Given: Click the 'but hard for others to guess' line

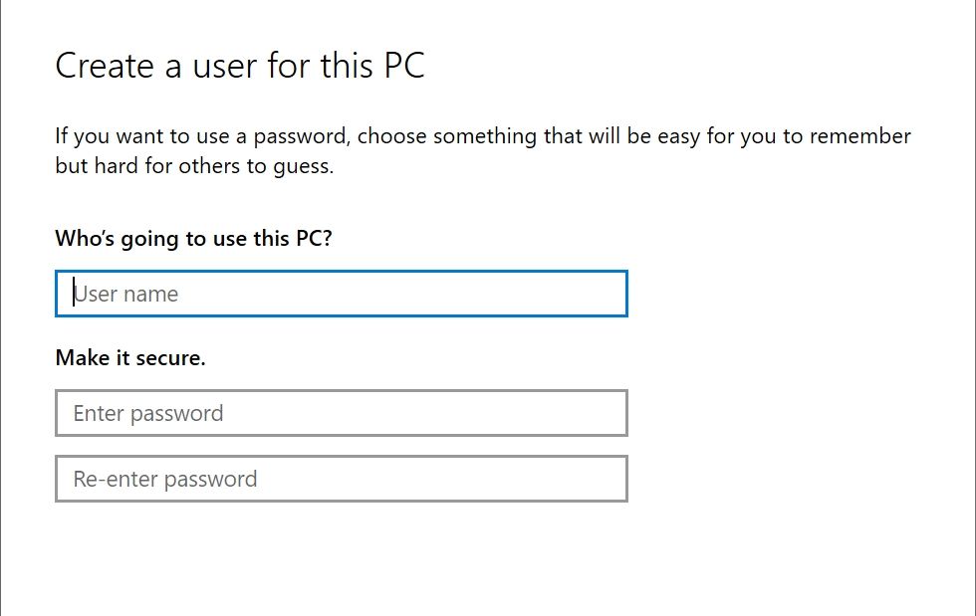Looking at the screenshot, I should 194,166.
